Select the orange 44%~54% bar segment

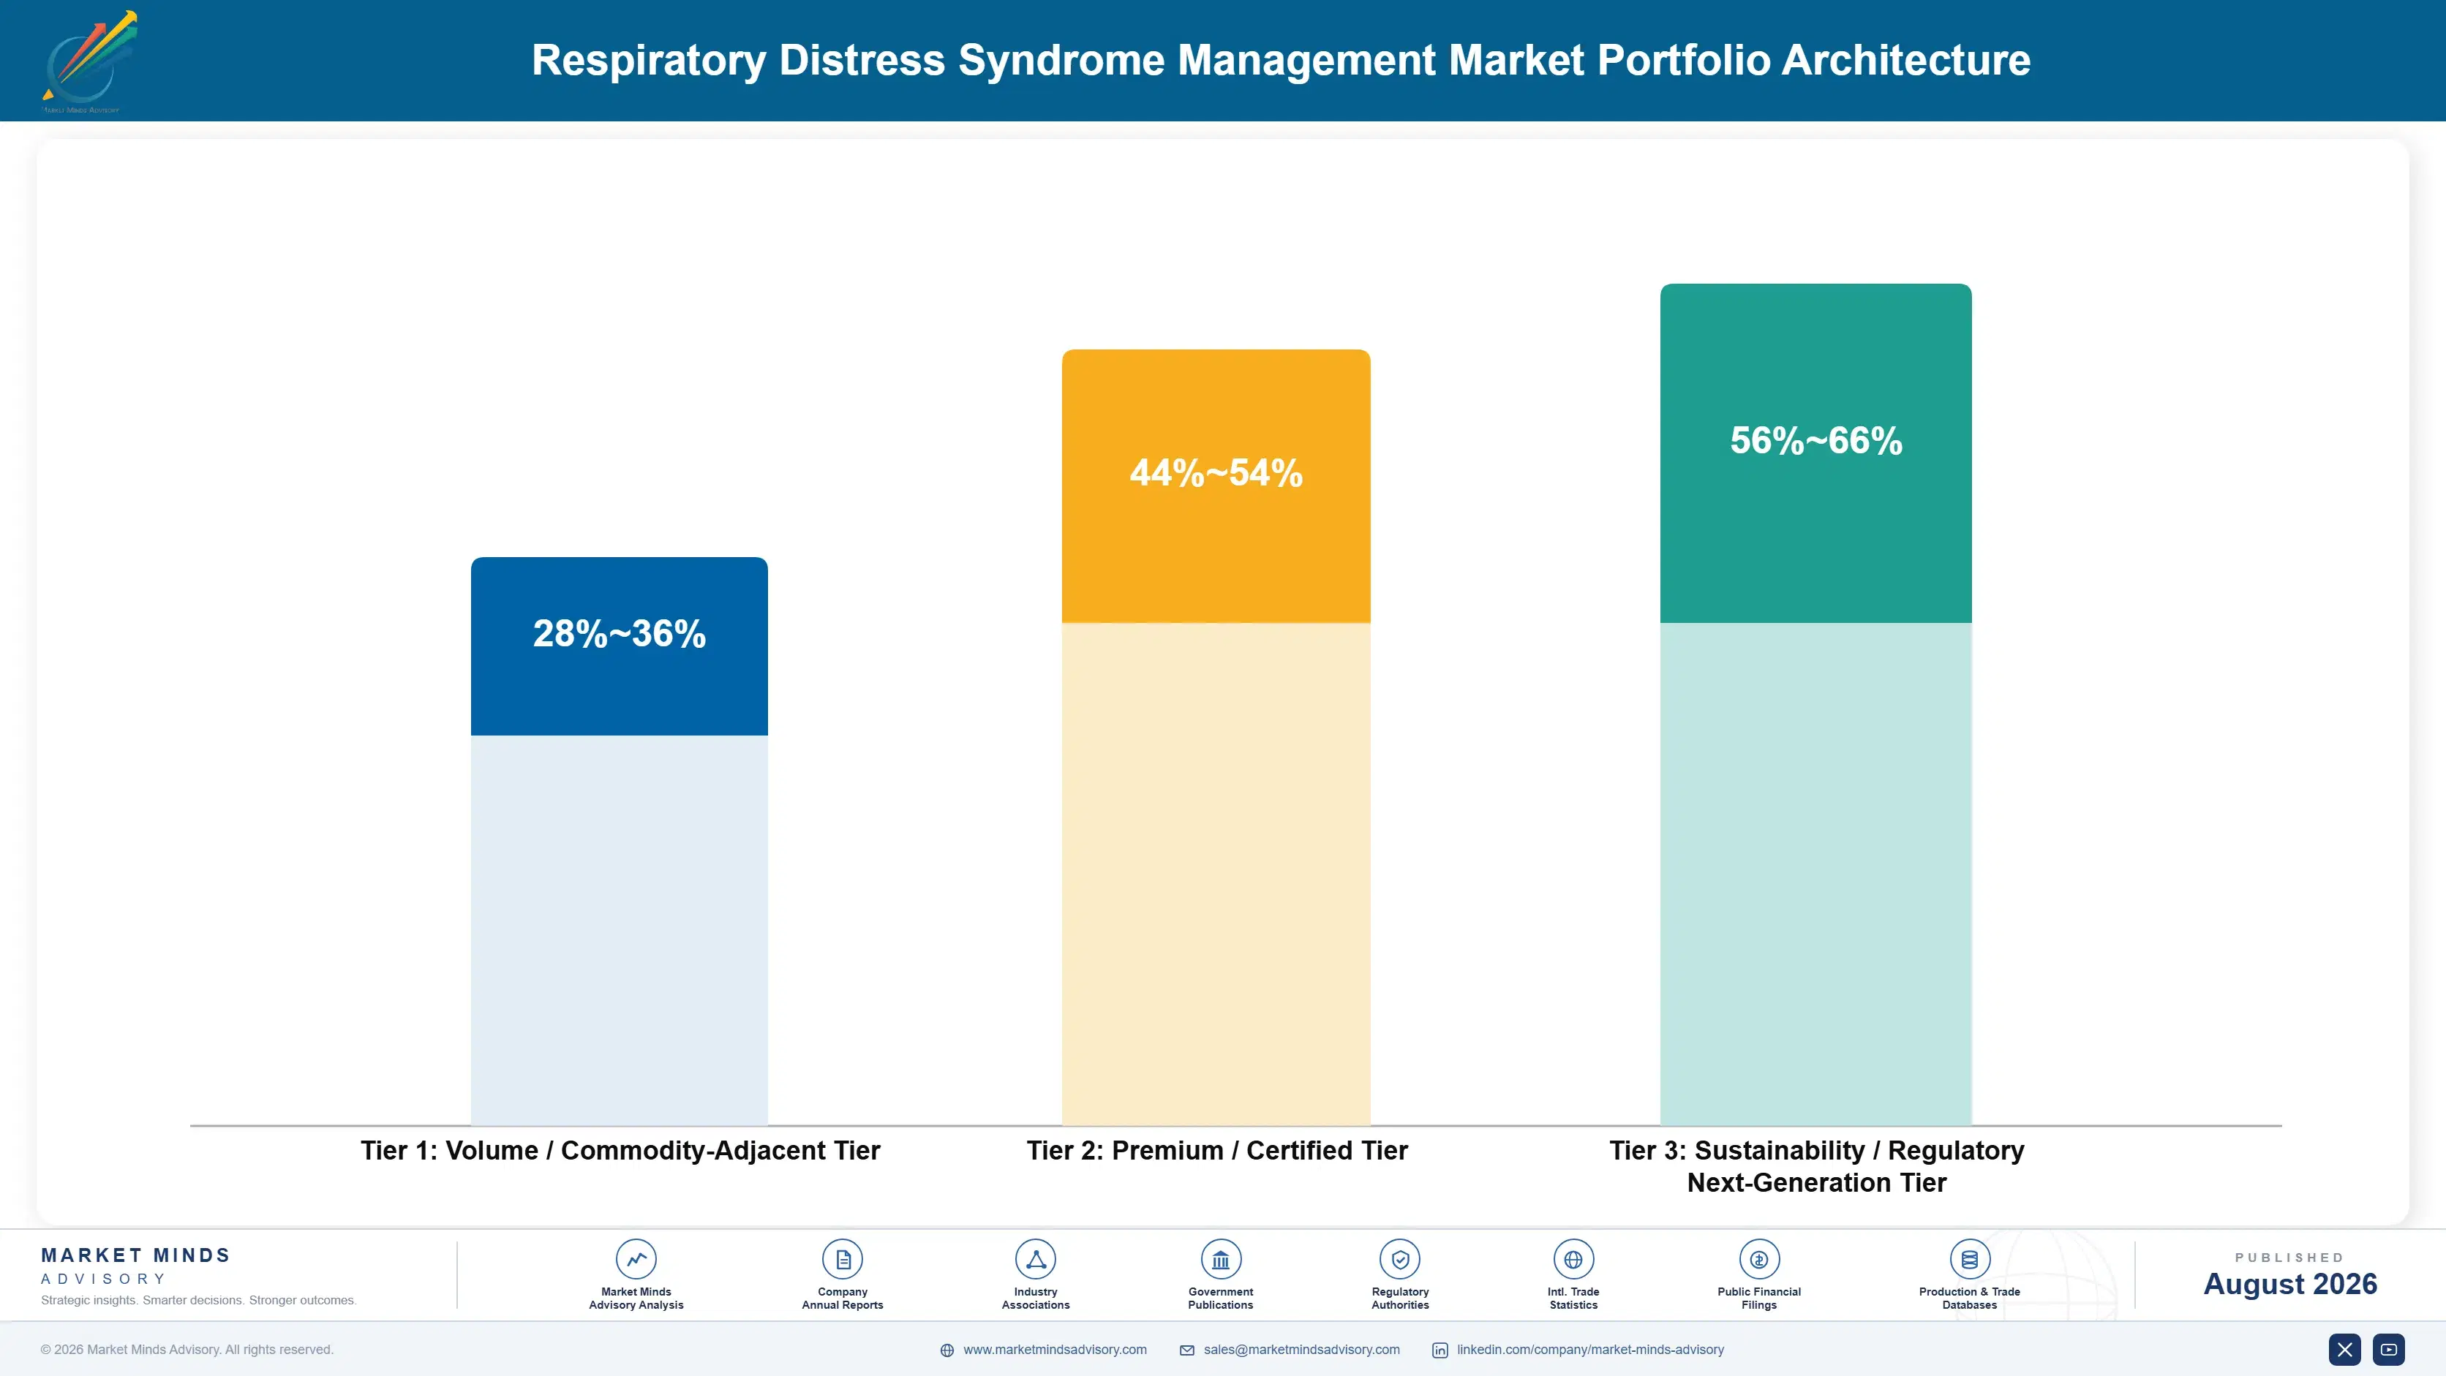1216,486
